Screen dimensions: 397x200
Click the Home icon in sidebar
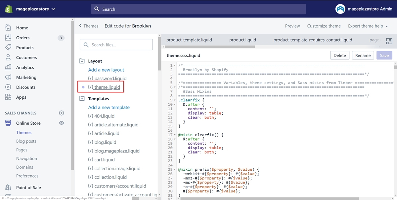(x=8, y=28)
